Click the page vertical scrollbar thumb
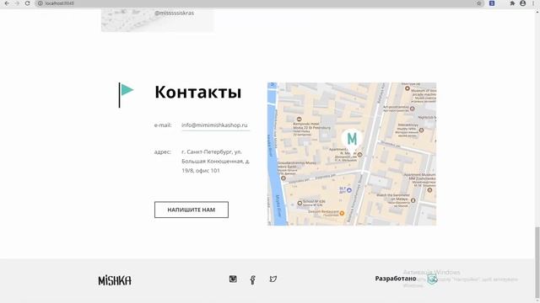The image size is (540, 303). [537, 263]
